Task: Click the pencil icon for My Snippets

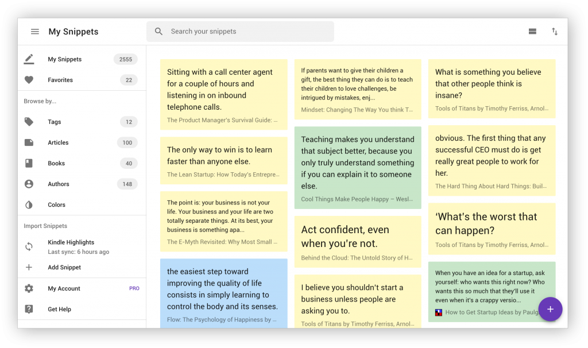Action: tap(29, 59)
